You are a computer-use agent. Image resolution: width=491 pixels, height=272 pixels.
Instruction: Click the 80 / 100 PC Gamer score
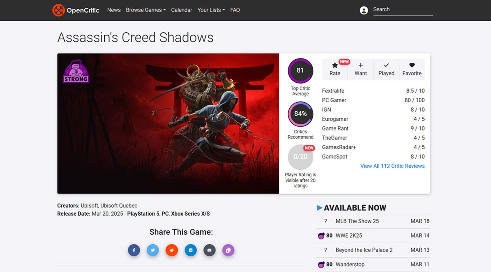pyautogui.click(x=414, y=100)
